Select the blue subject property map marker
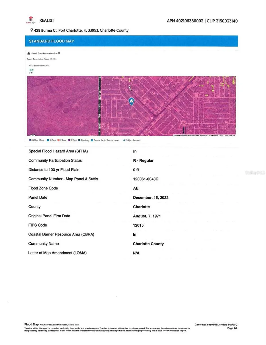Viewport: 266px width, 345px height. [x=131, y=101]
